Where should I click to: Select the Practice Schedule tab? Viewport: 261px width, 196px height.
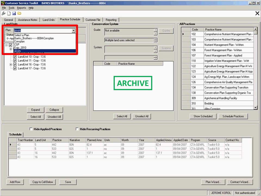click(x=70, y=19)
